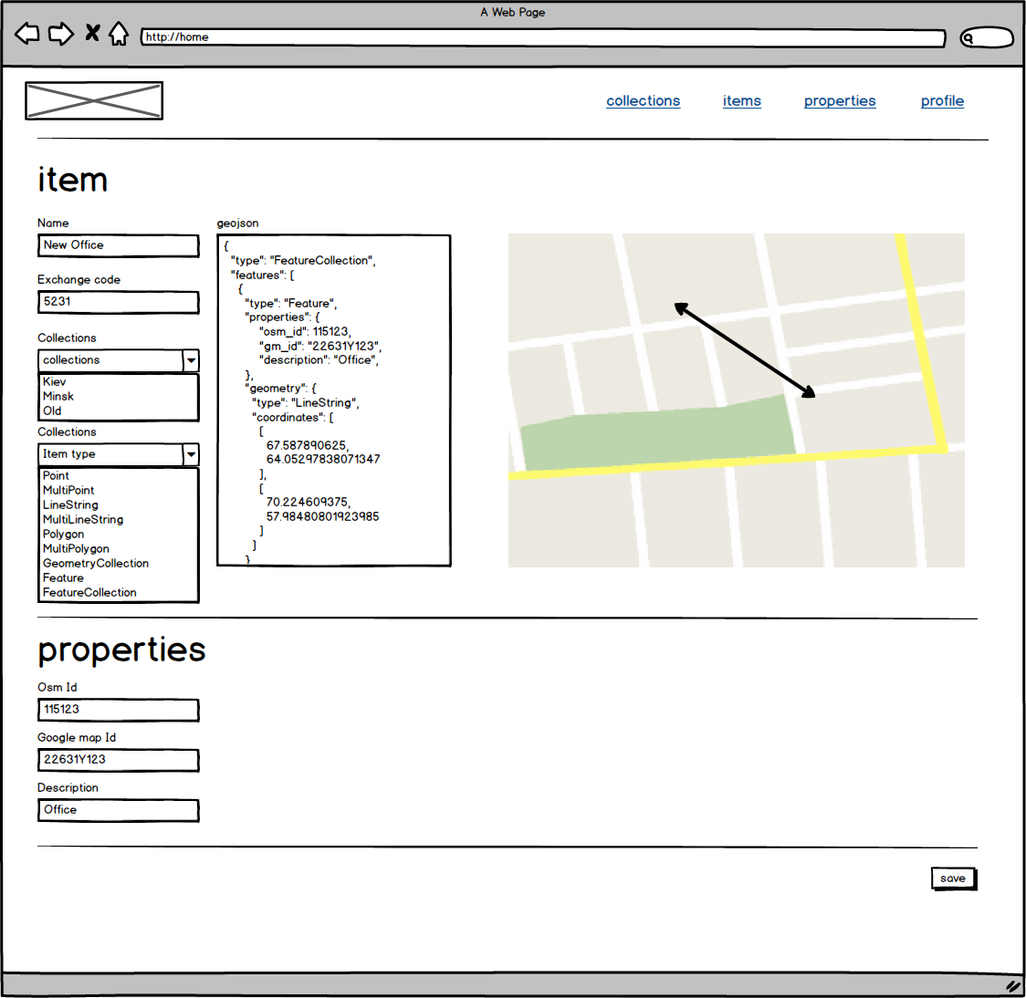Open the properties nav link
This screenshot has width=1026, height=998.
pos(840,100)
